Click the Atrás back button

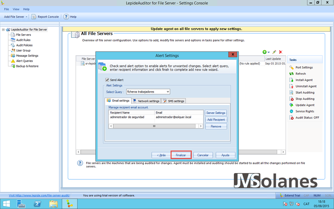pos(161,155)
